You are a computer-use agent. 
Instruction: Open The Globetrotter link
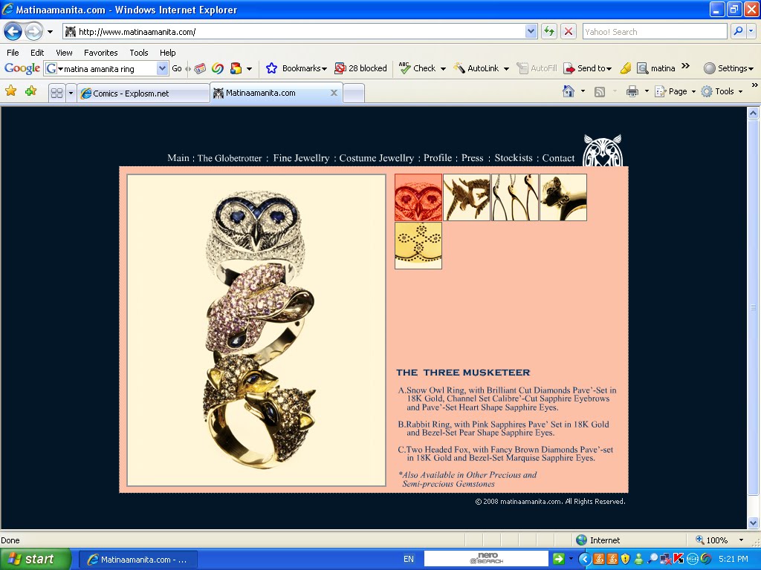[x=230, y=158]
